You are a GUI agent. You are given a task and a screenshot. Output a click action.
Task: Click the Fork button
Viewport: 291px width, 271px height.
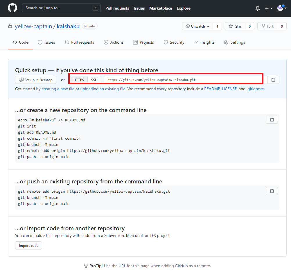[267, 26]
